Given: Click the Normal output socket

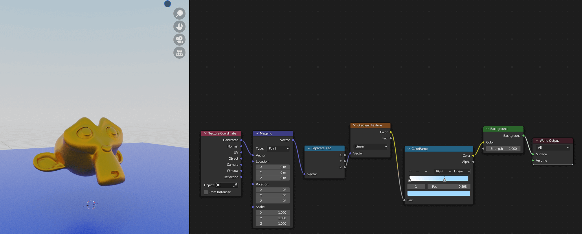Looking at the screenshot, I should pos(241,146).
